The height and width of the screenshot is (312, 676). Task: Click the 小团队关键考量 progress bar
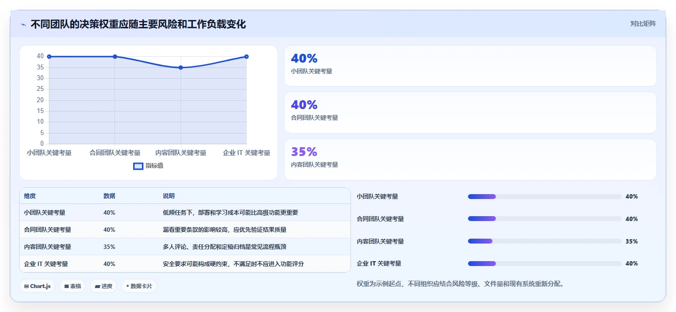point(545,197)
